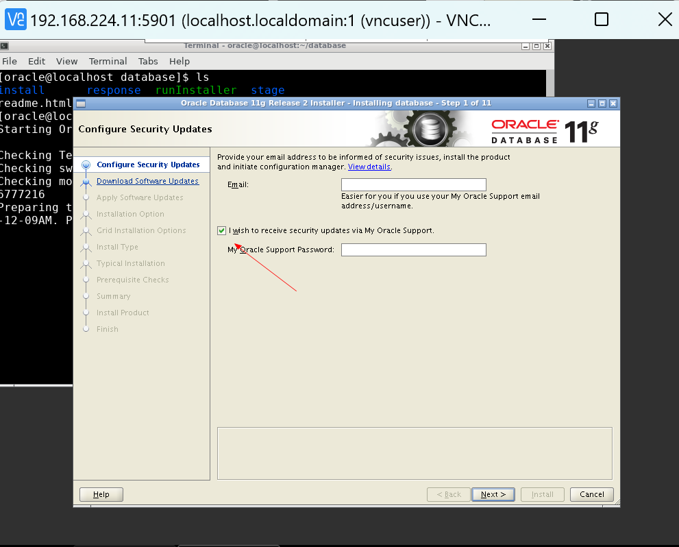The width and height of the screenshot is (679, 547).
Task: Minimize the VNC viewer window
Action: (x=539, y=19)
